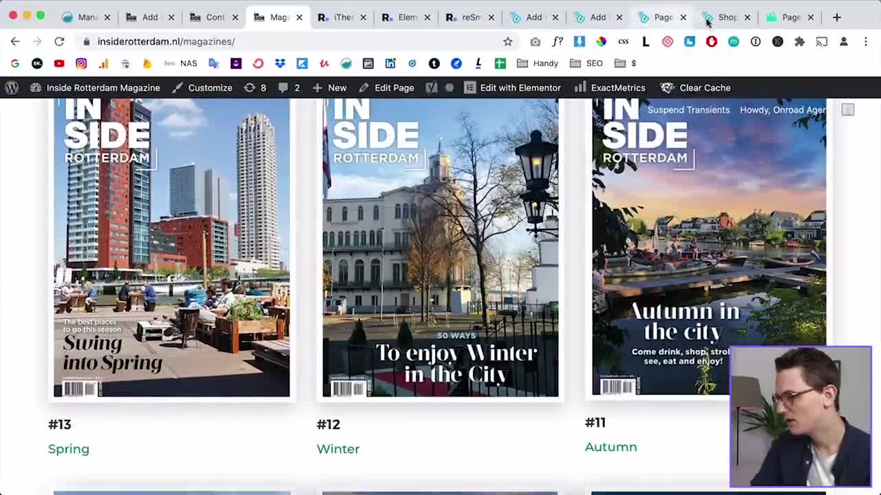Open the Google Translate bookmark

(214, 63)
